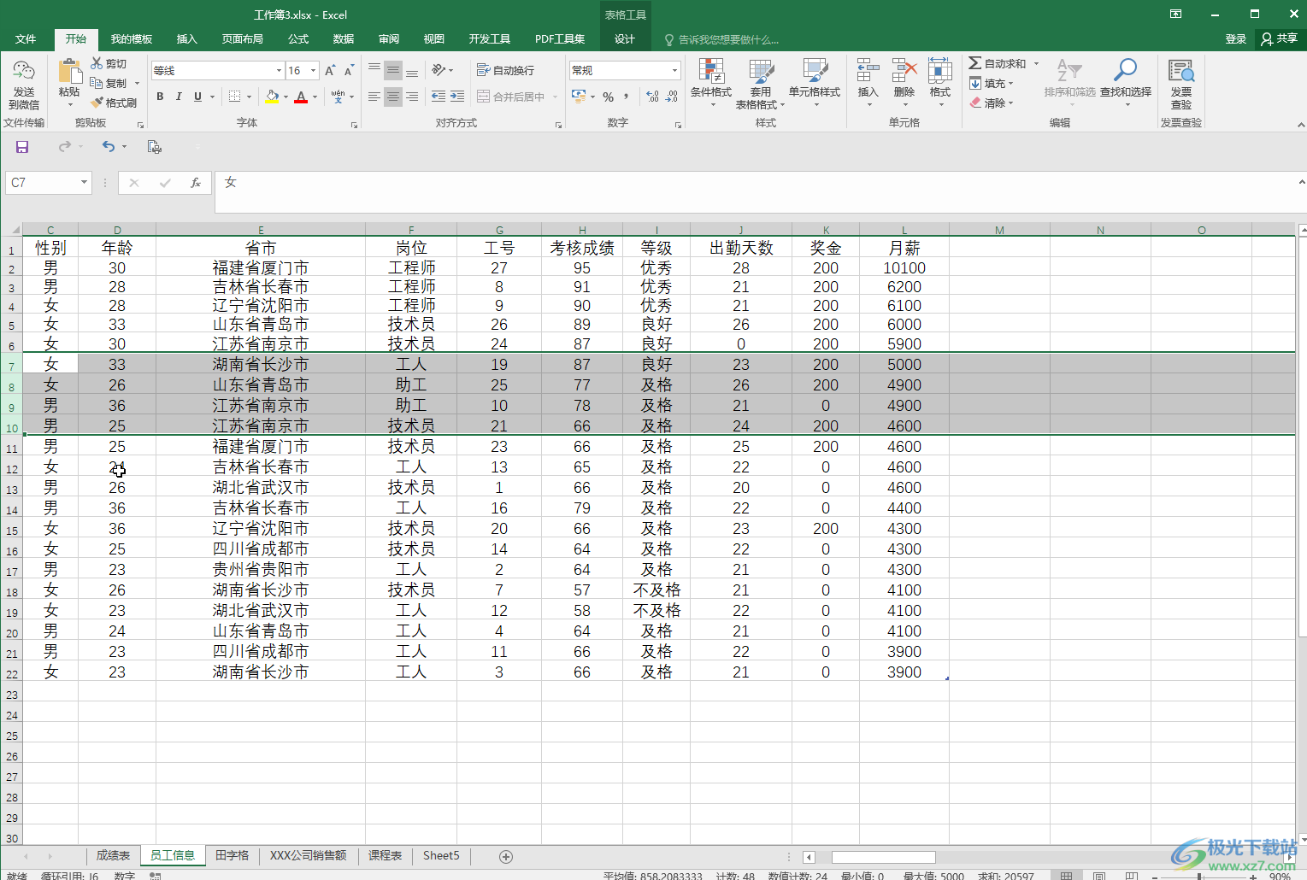This screenshot has height=880, width=1307.
Task: Toggle Underline formatting
Action: pyautogui.click(x=197, y=97)
